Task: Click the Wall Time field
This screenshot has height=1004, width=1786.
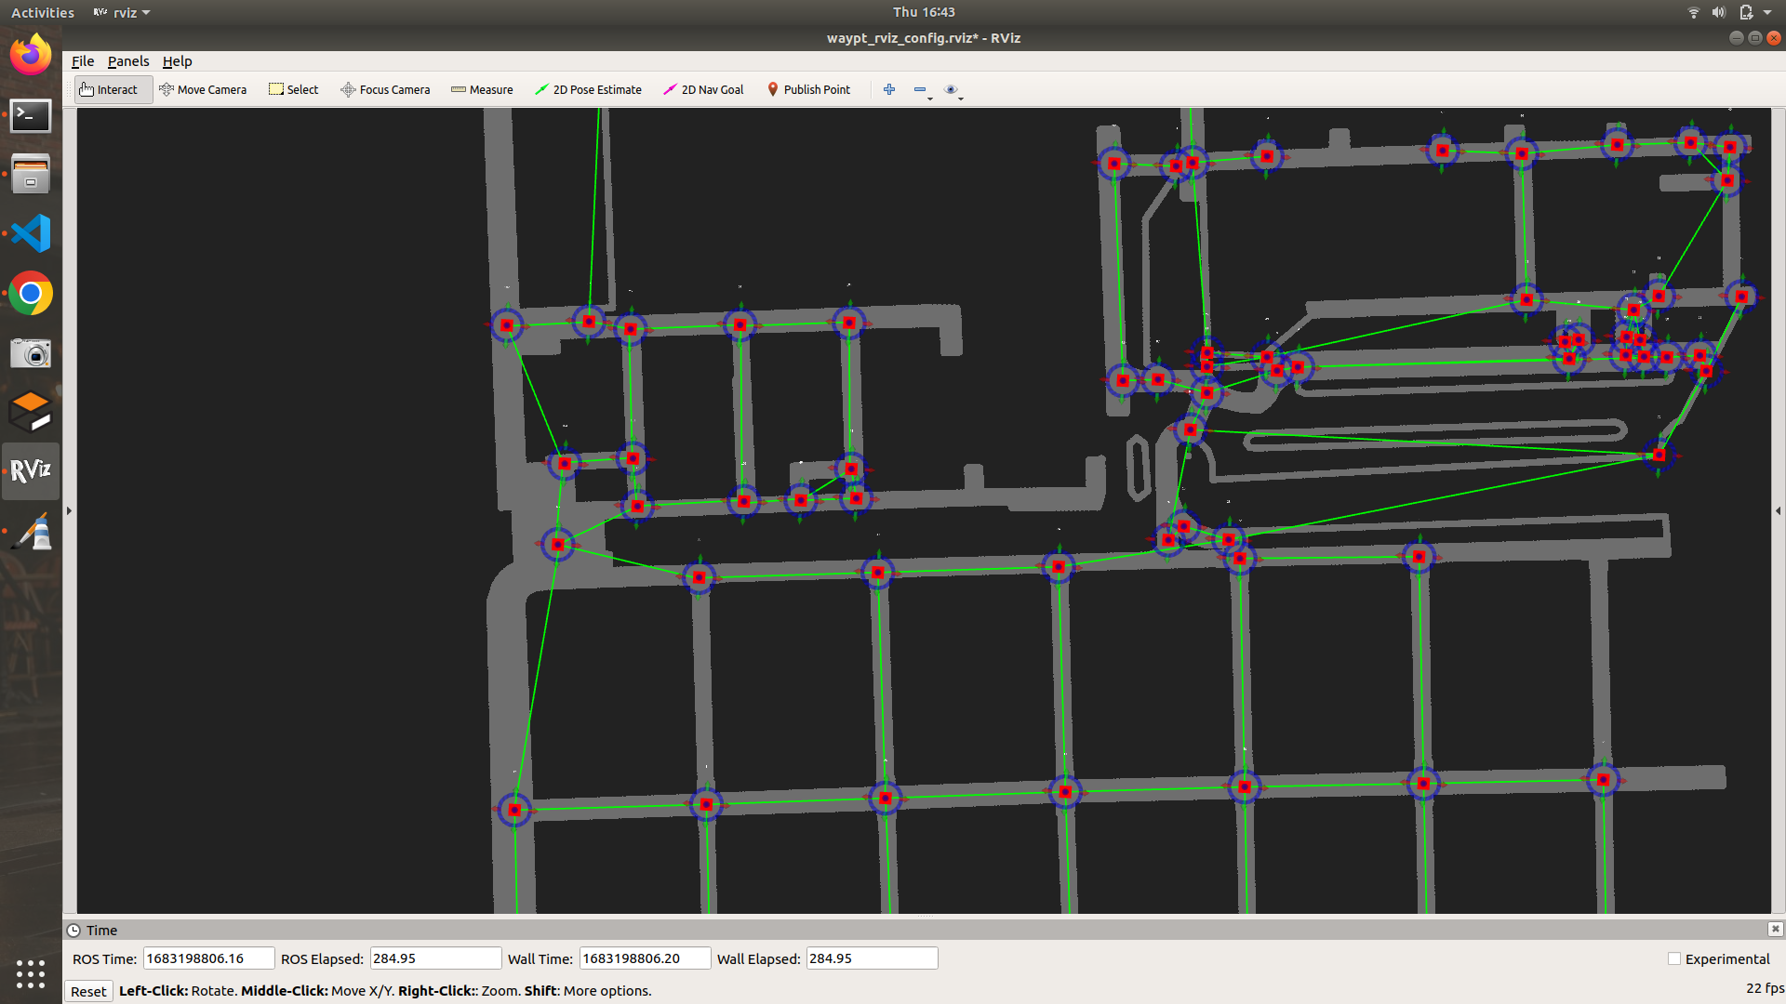Action: [x=645, y=958]
